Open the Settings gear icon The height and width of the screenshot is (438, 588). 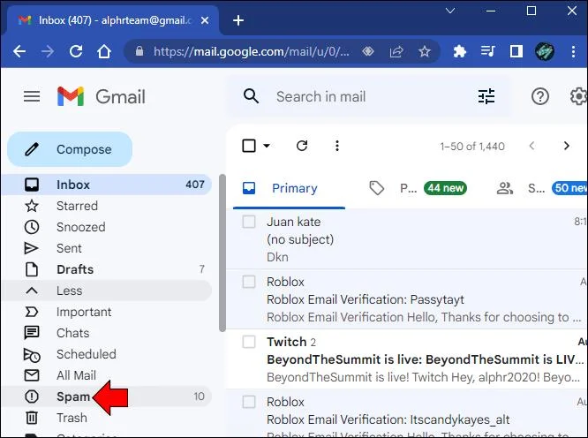(579, 97)
